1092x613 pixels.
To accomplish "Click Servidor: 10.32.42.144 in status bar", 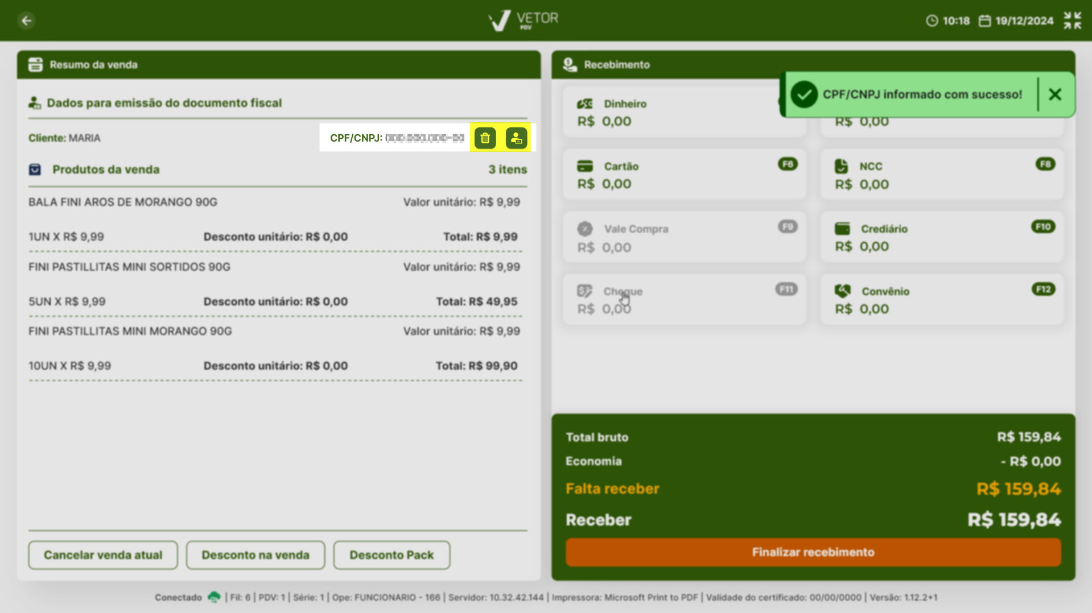I will click(496, 597).
